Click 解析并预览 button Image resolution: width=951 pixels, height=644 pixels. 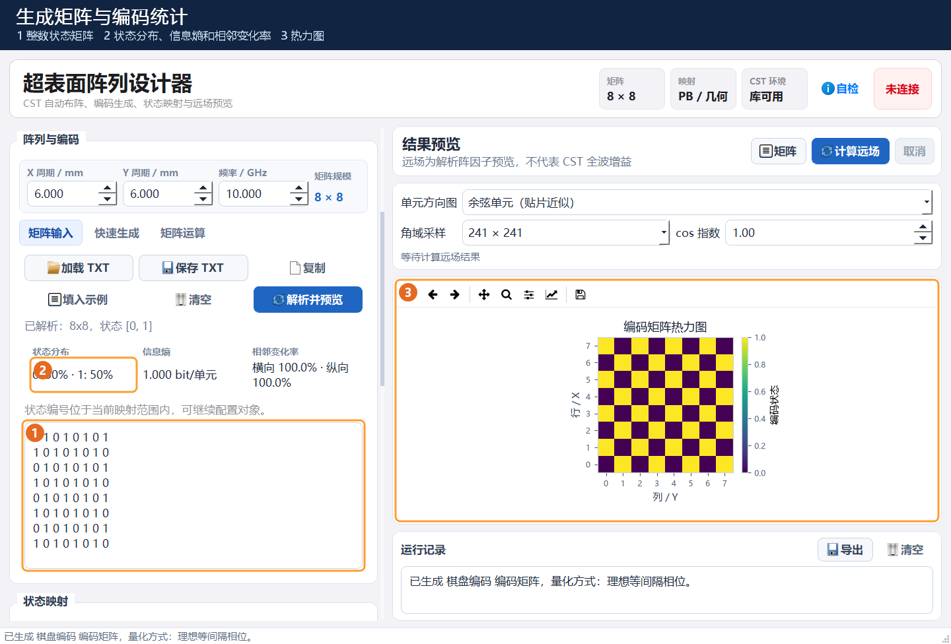[308, 300]
